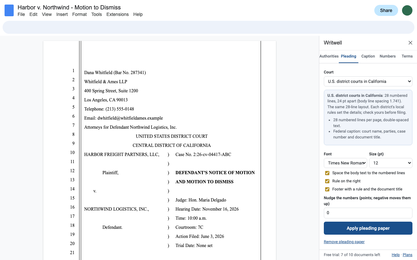Click the line Dana Whitfield (Bar No. 287341)
Image resolution: width=417 pixels, height=260 pixels.
[115, 72]
